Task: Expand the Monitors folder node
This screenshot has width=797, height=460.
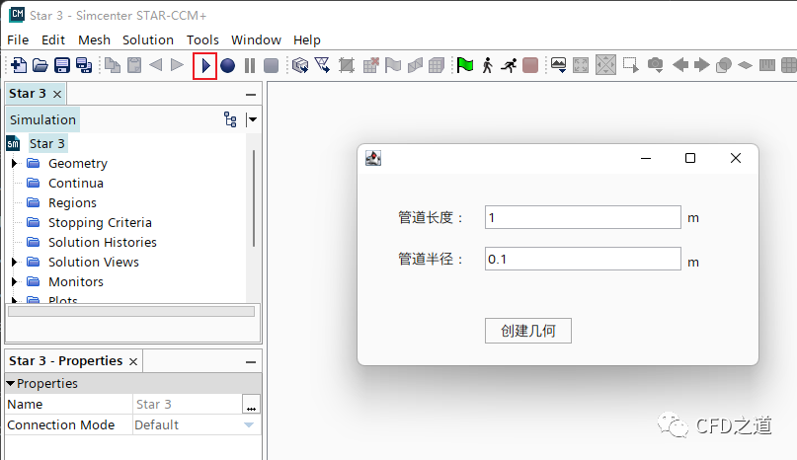Action: click(14, 281)
